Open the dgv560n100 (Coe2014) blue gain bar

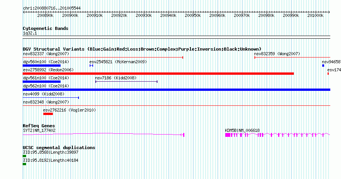tap(41, 66)
